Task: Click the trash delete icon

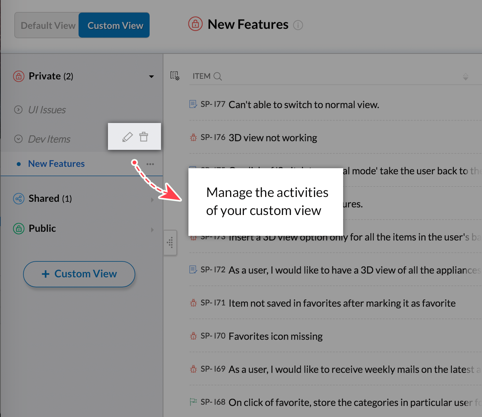Action: 144,137
